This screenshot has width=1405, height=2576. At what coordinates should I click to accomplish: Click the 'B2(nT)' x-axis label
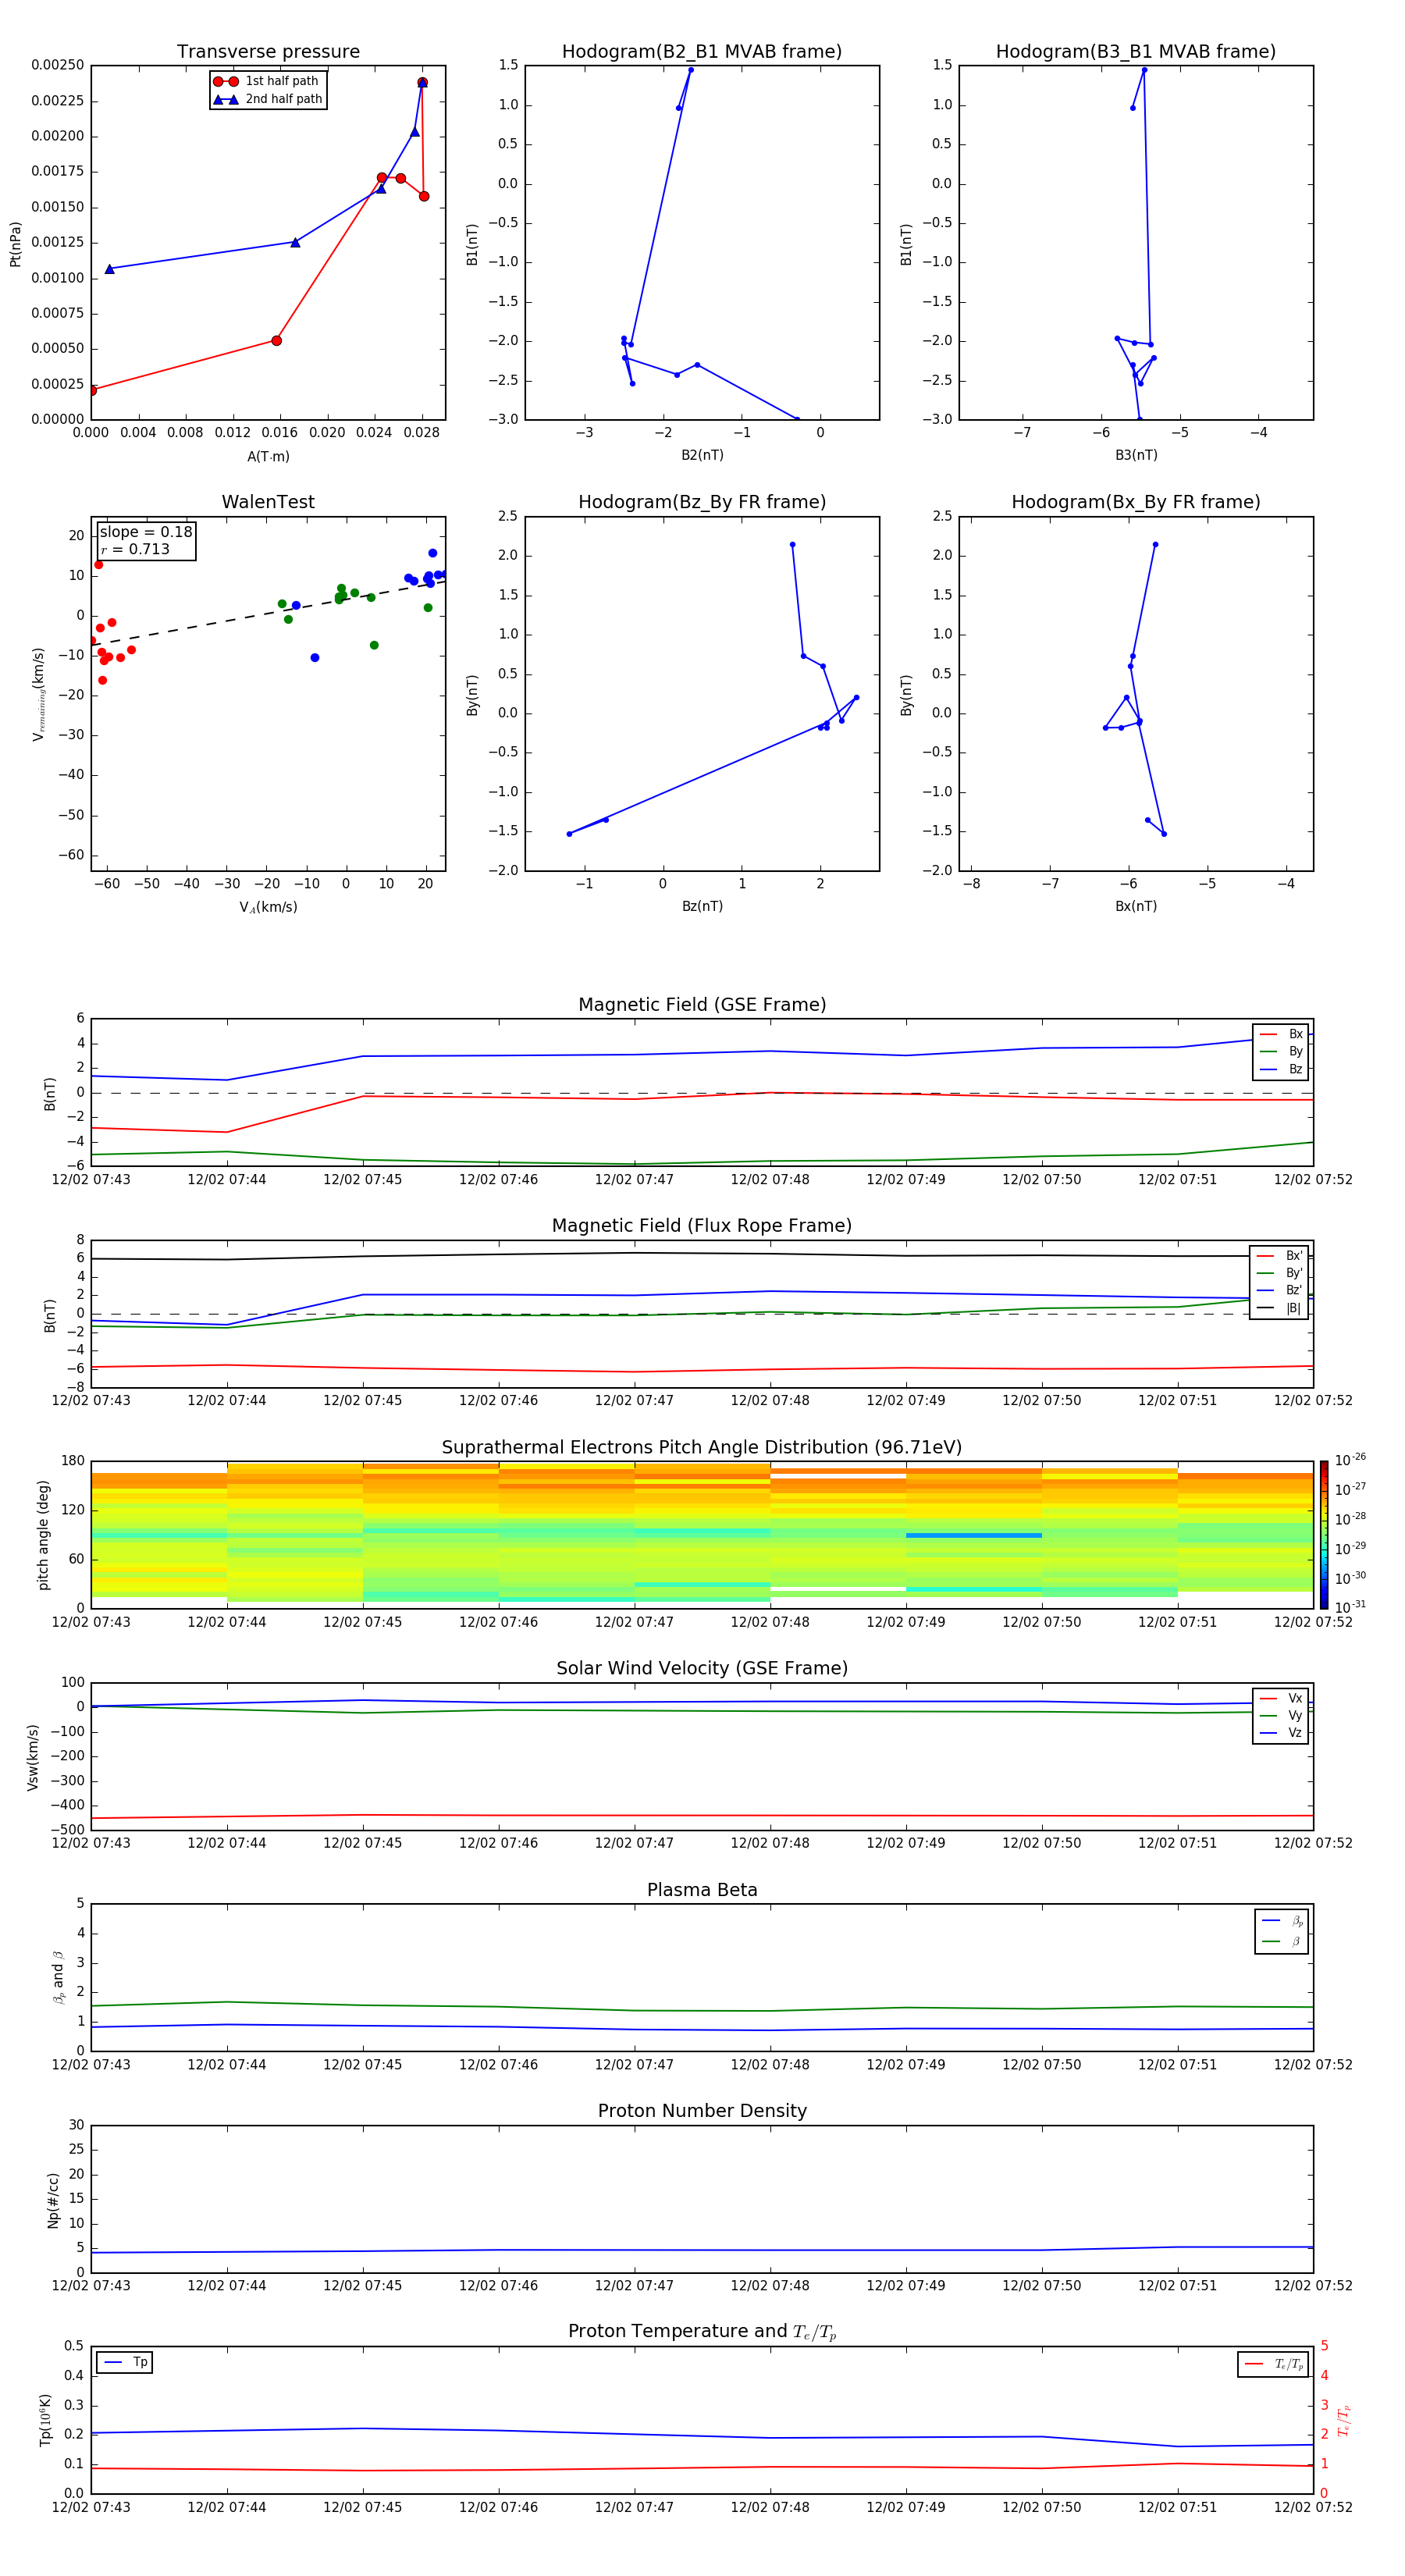702,455
